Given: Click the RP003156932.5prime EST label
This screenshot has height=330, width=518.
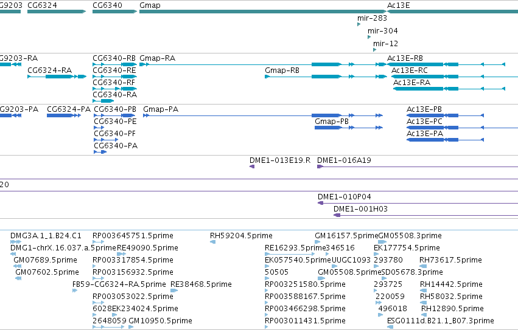Looking at the screenshot, I should click(x=133, y=272).
